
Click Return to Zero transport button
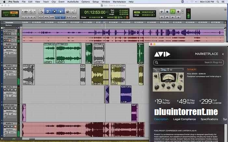[x=162, y=17]
